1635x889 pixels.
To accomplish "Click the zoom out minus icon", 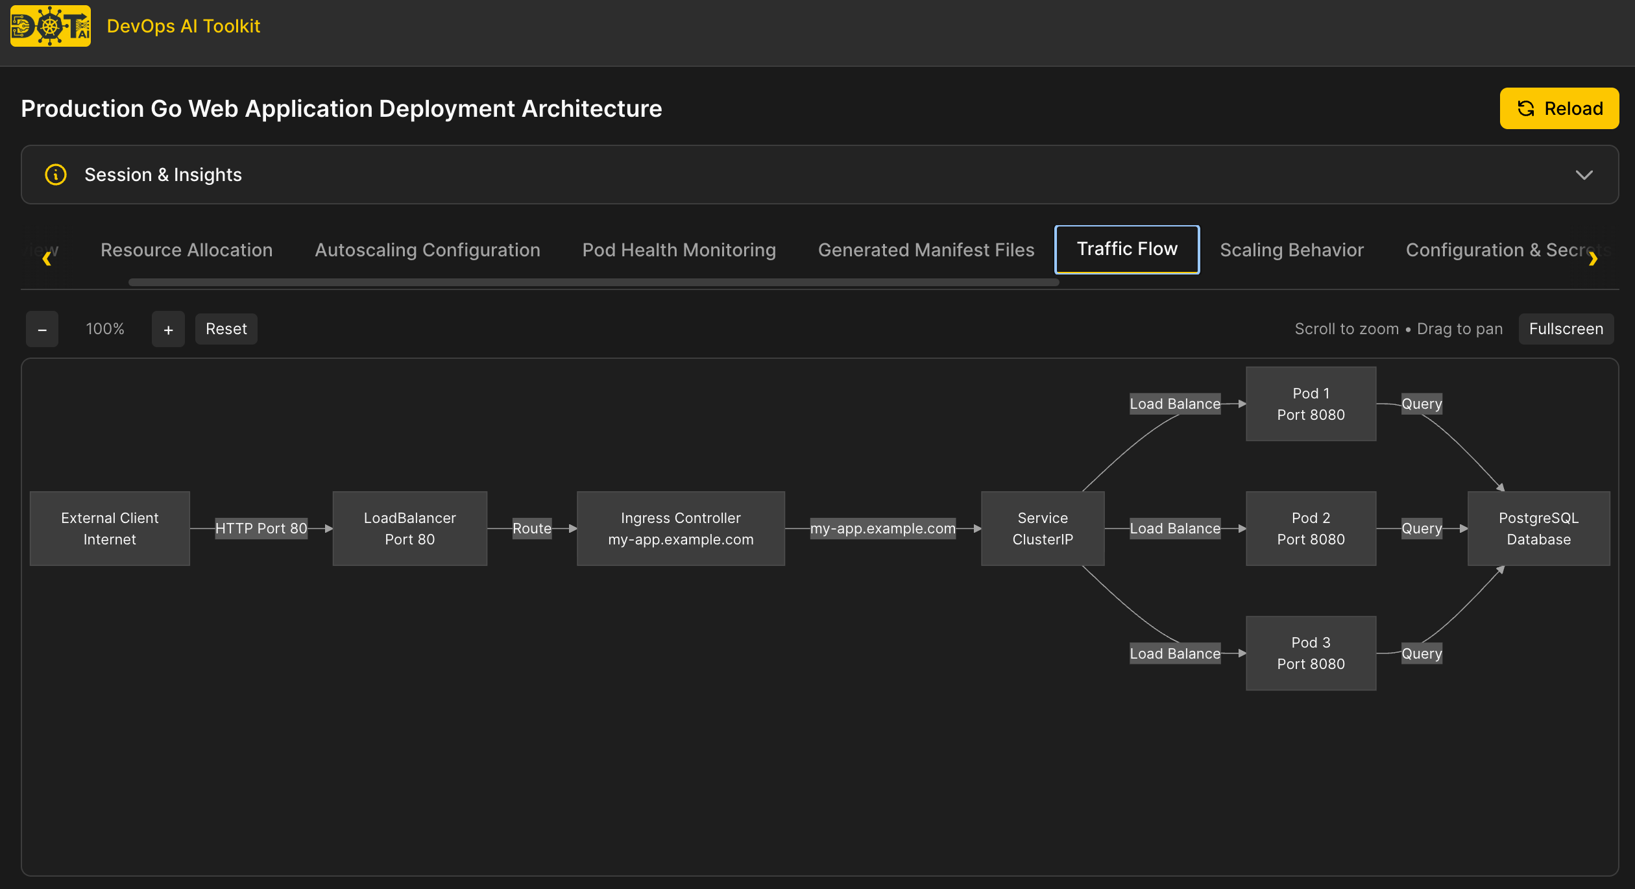I will (x=42, y=329).
